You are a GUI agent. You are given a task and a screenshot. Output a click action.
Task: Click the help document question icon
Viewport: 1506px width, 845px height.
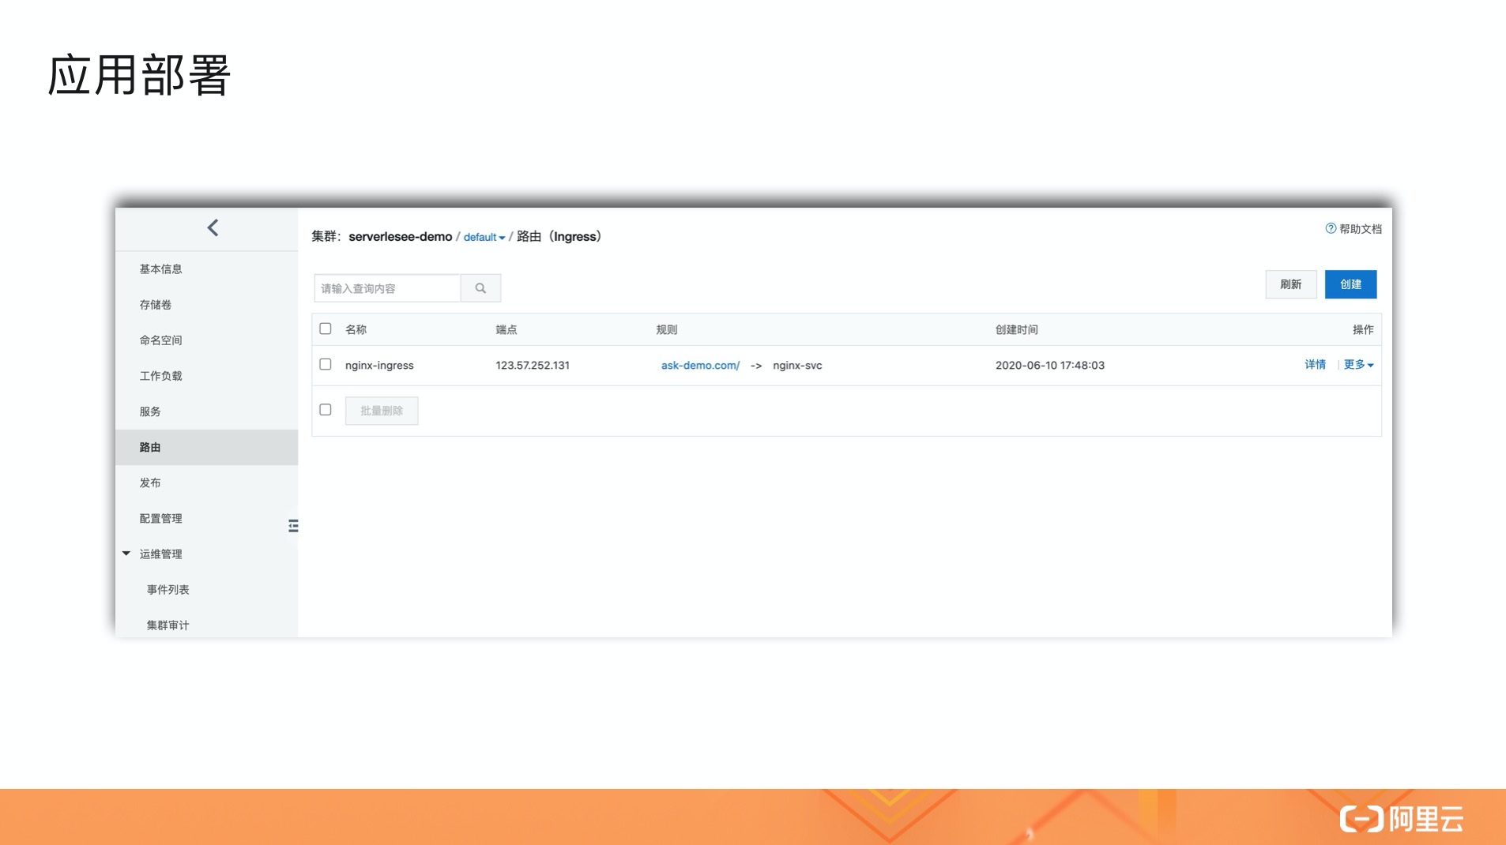point(1331,229)
